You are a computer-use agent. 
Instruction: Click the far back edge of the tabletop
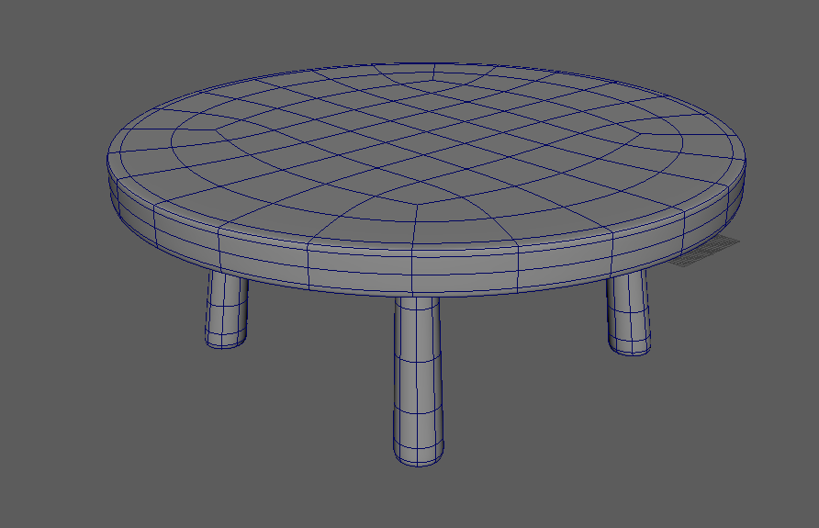coord(432,64)
